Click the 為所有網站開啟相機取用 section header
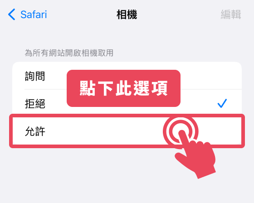Screen dimensions: 254x203 69,53
